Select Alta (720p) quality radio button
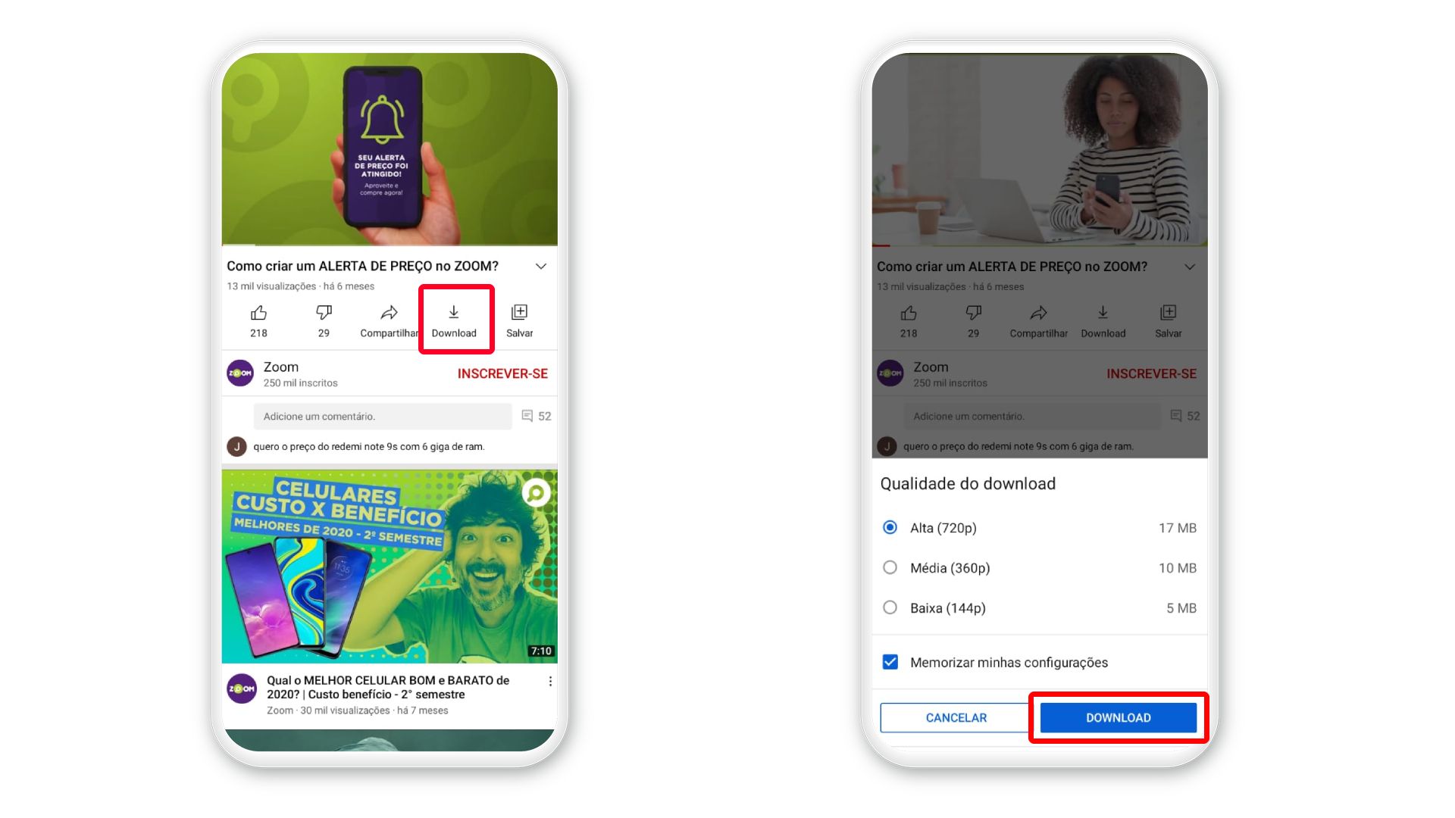The width and height of the screenshot is (1455, 818). pos(890,527)
